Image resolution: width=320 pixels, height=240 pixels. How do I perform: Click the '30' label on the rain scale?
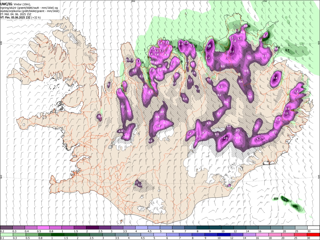[x=308, y=238]
